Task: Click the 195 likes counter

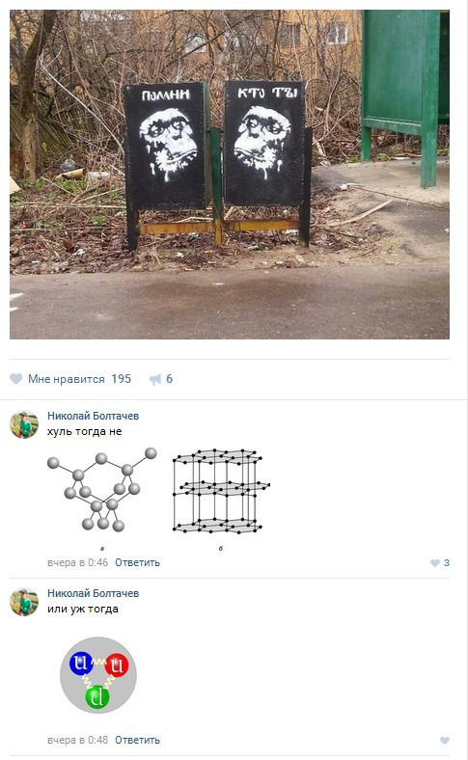Action: coord(122,379)
